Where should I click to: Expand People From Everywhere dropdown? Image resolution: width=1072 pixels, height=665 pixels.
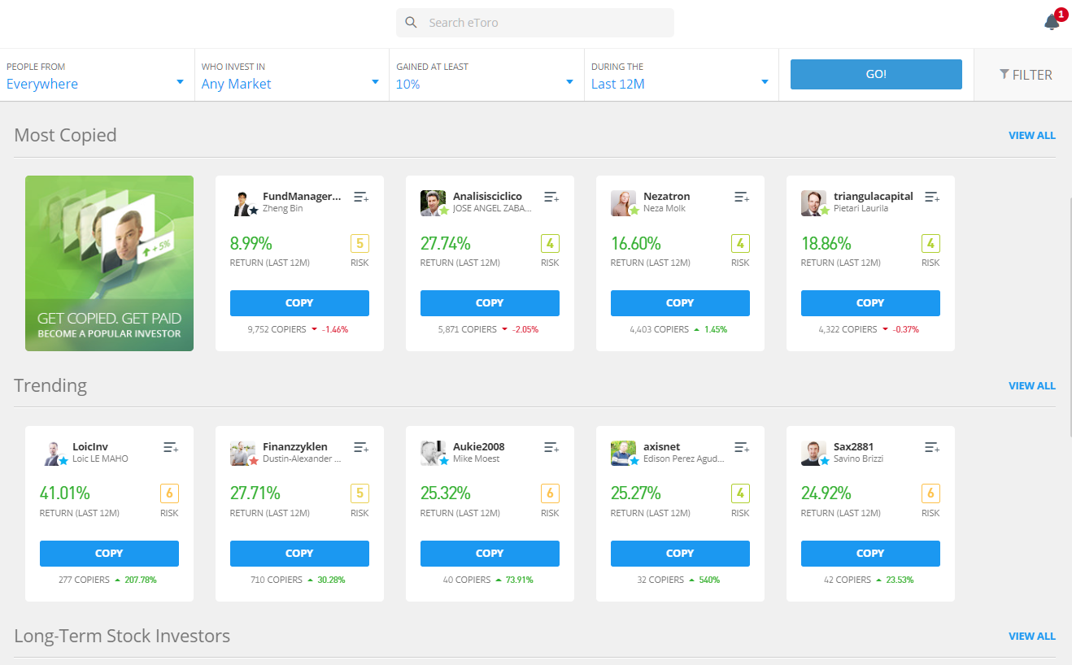point(97,75)
